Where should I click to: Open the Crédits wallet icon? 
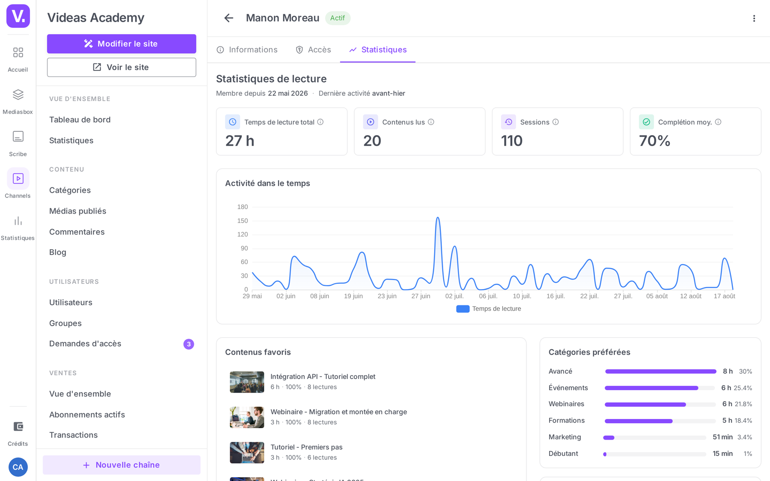[x=18, y=427]
